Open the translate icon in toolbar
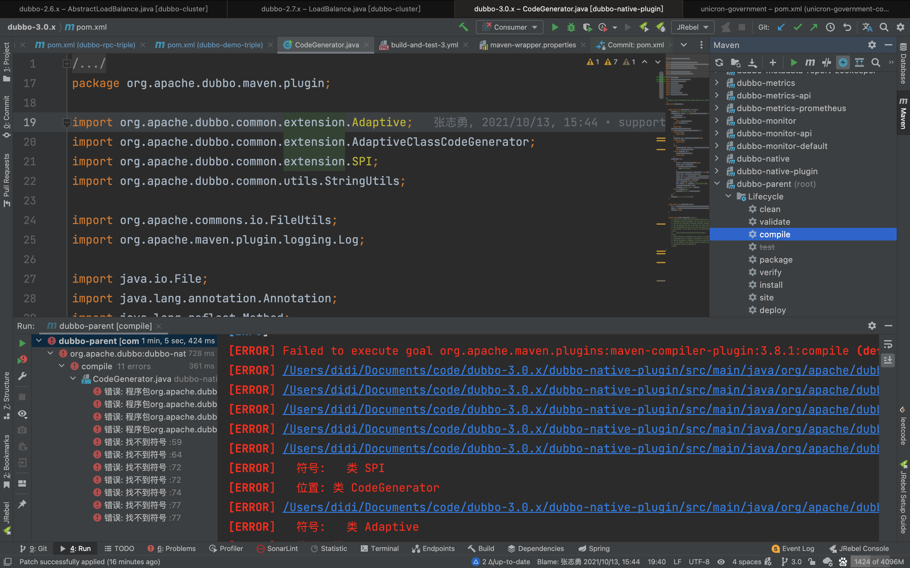The width and height of the screenshot is (910, 568). click(867, 27)
